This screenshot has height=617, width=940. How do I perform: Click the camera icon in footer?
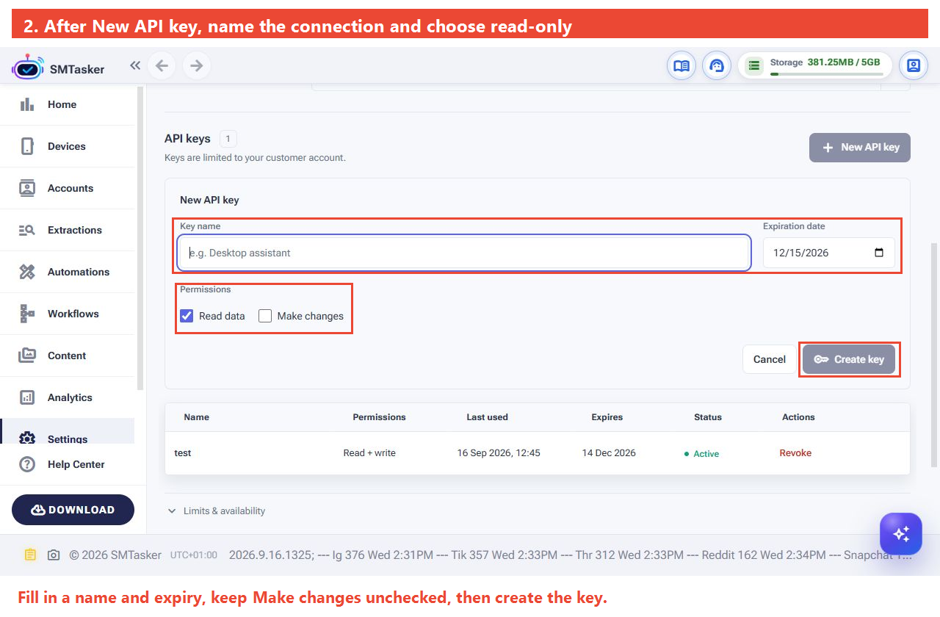pos(54,555)
